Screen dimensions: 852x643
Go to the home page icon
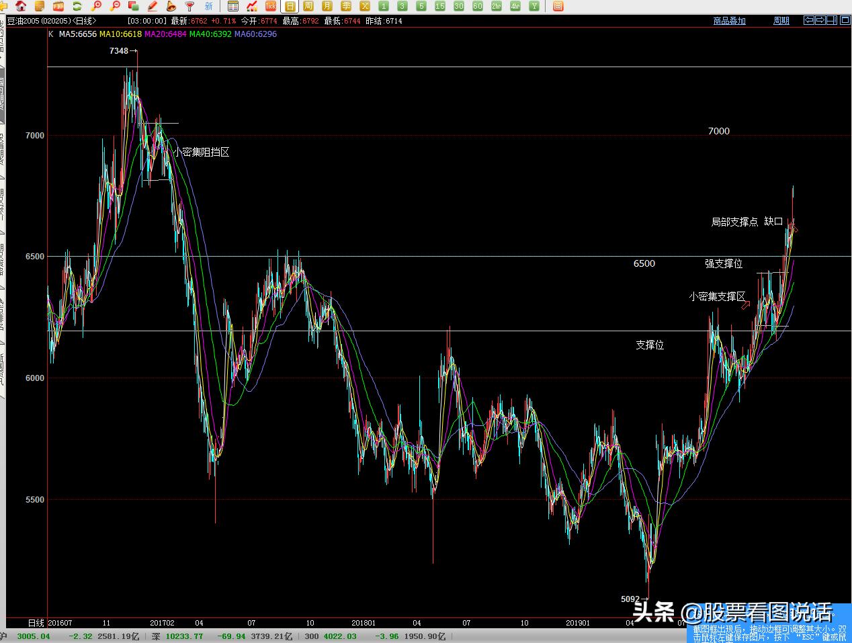coord(21,6)
